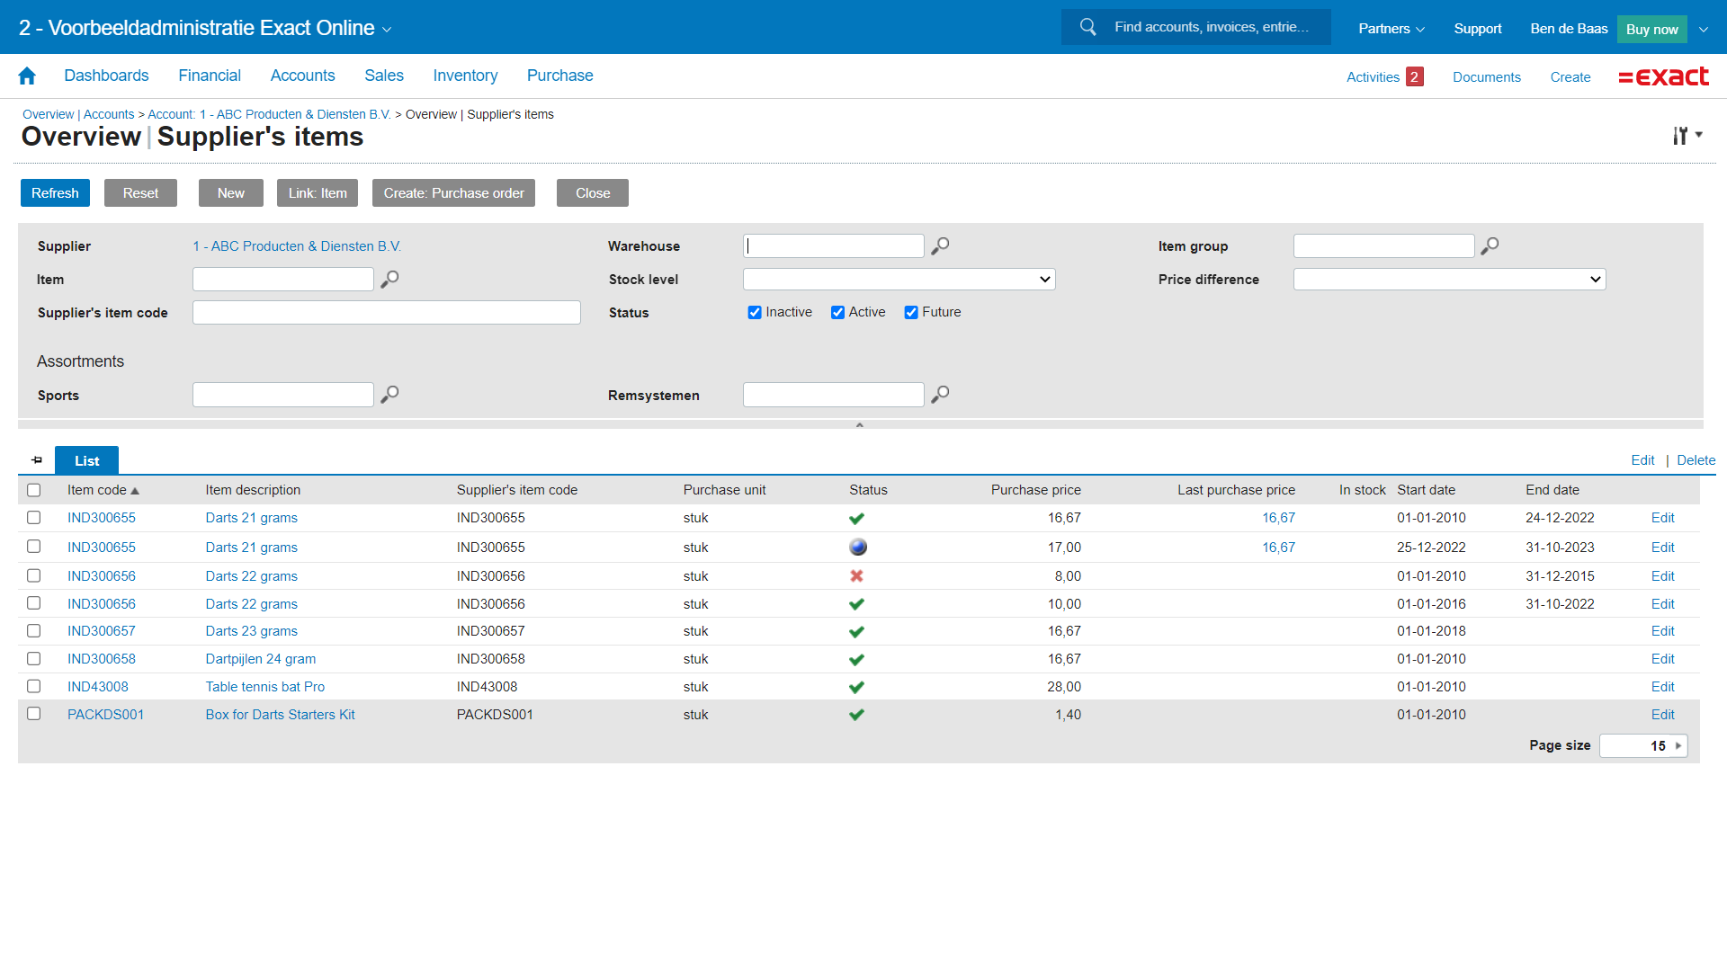The width and height of the screenshot is (1727, 971).
Task: Click the search magnifier in top bar
Action: (x=1087, y=27)
